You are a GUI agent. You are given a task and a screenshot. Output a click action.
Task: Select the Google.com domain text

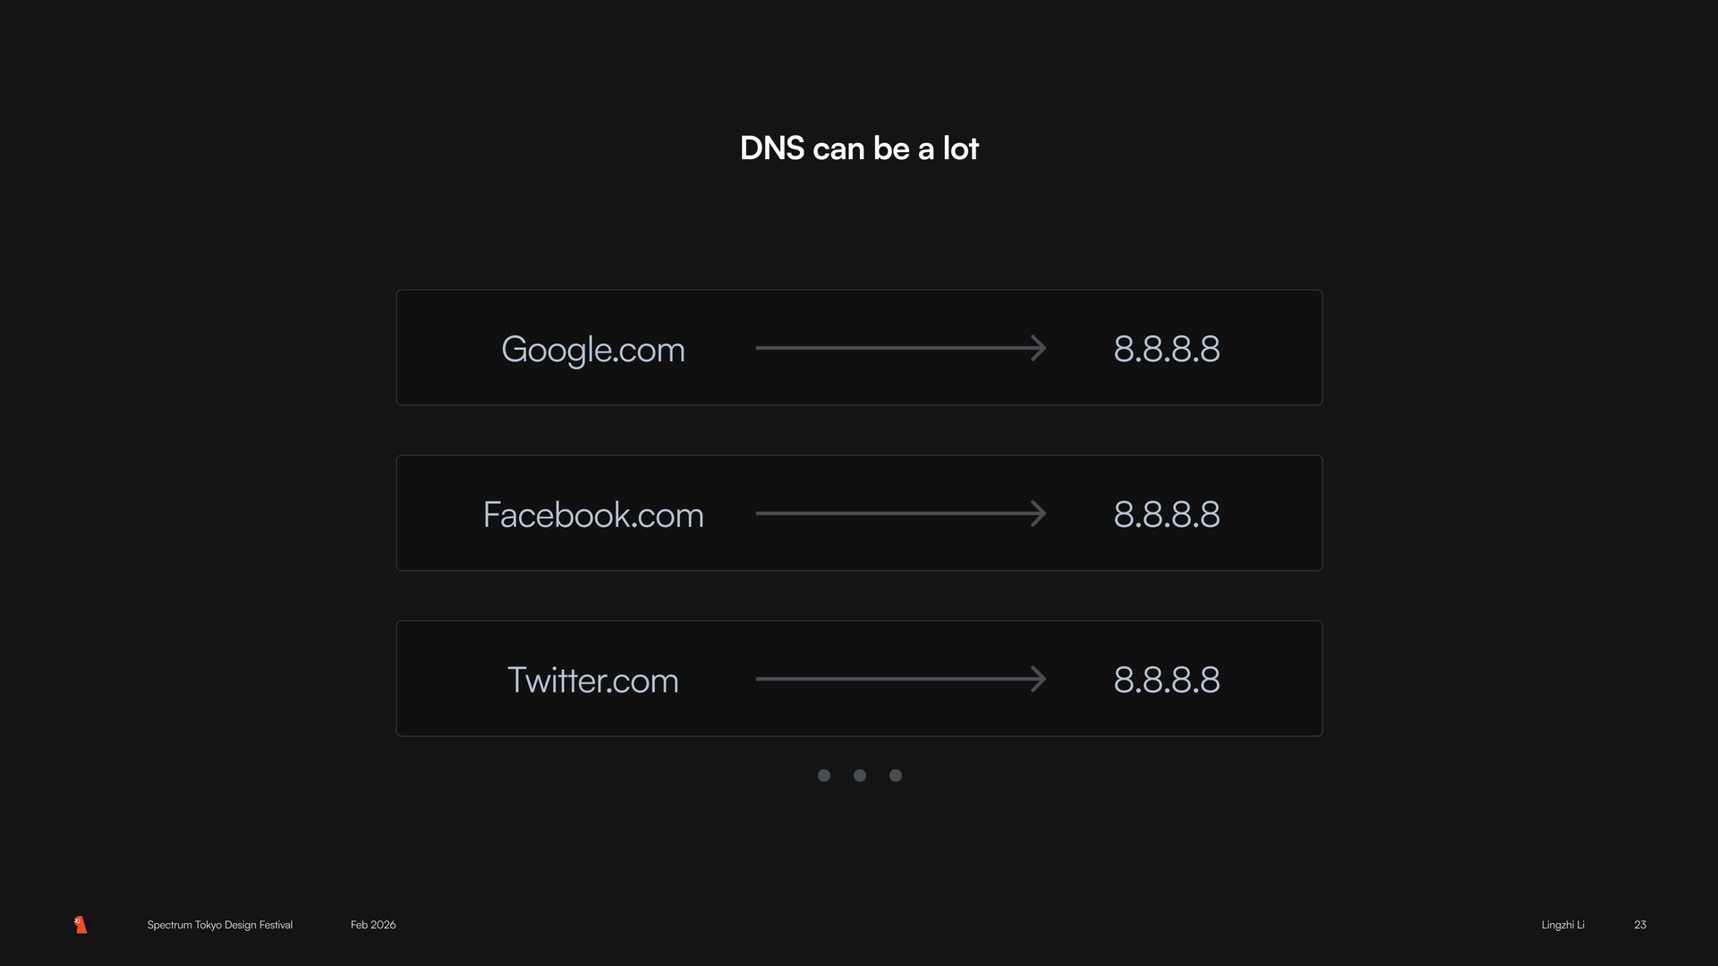[592, 349]
